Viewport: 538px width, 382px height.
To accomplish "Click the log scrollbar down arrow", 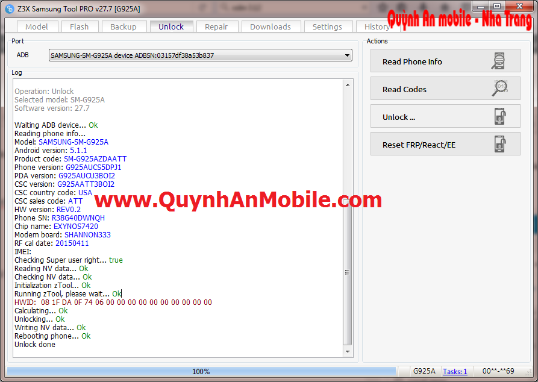I will pos(348,351).
